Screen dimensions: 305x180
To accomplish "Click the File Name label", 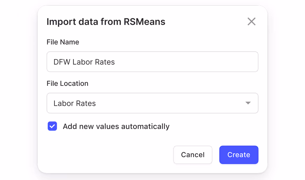I will [x=63, y=42].
